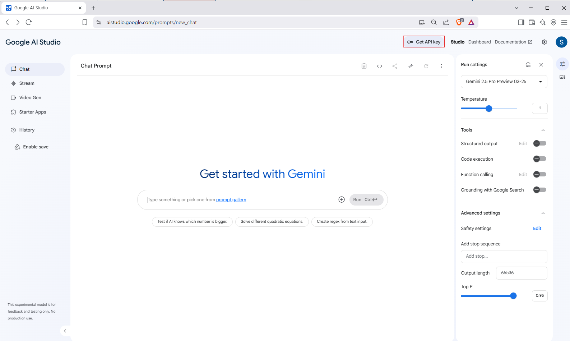Open System instructions clipboard icon

[364, 66]
